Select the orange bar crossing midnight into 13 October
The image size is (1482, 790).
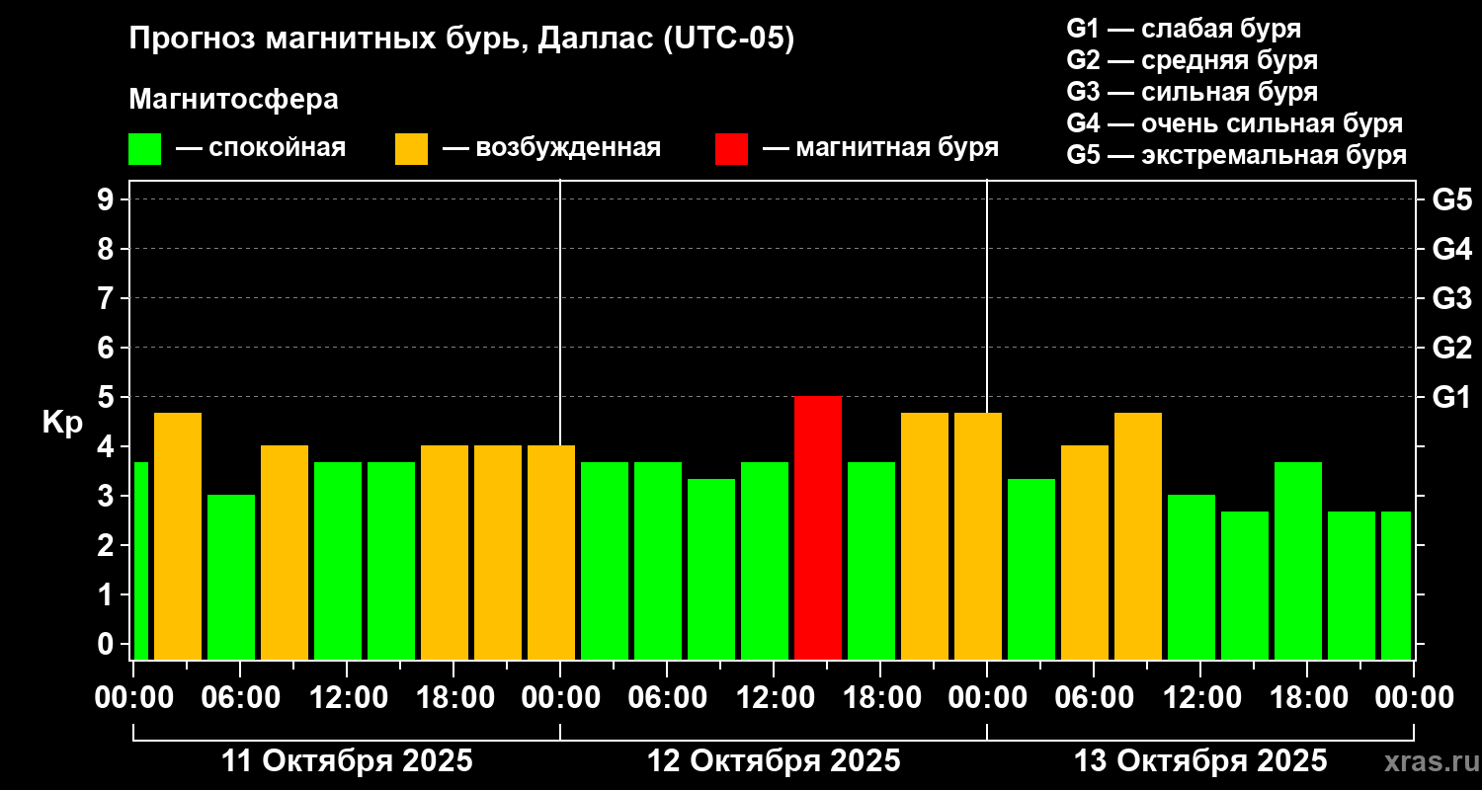(x=978, y=536)
